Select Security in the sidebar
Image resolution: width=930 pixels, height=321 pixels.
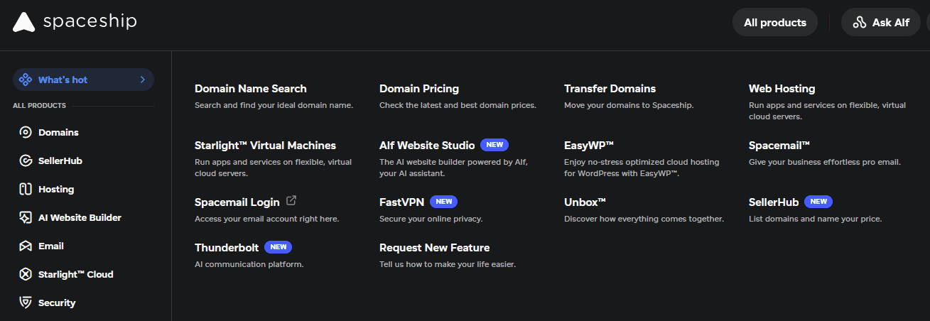coord(57,303)
